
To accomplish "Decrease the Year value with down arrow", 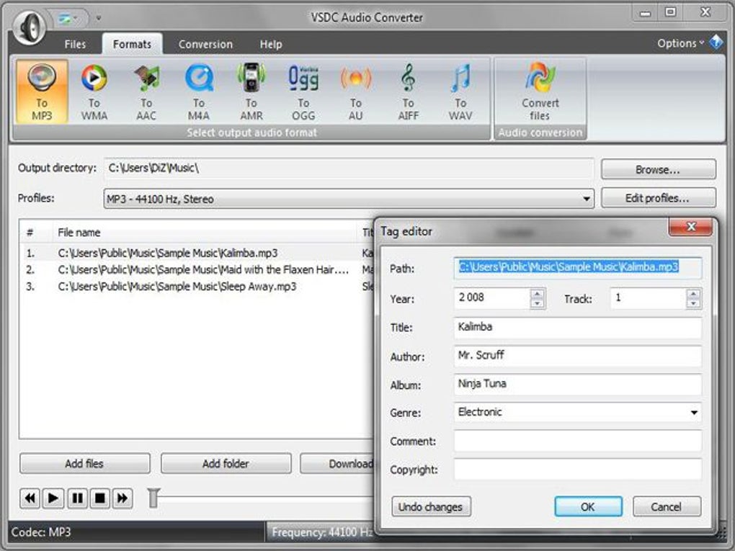I will [x=537, y=304].
